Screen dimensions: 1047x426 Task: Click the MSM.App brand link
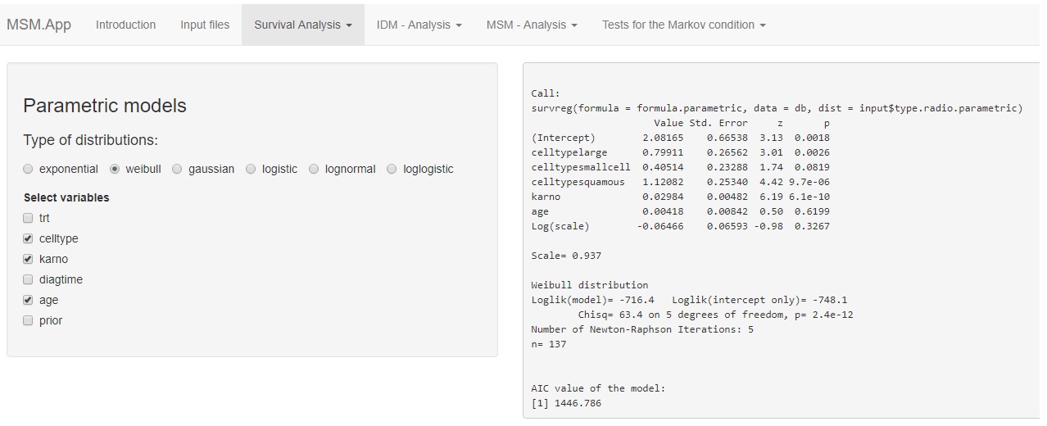[x=39, y=25]
